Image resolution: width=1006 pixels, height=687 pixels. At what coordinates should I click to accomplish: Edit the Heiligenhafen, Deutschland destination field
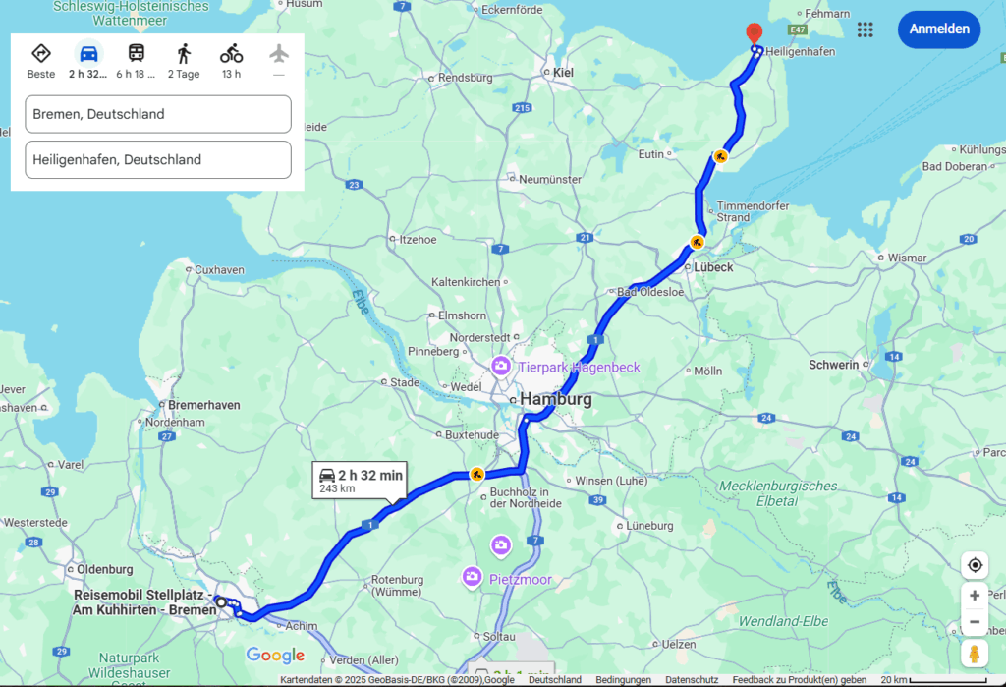click(x=158, y=160)
